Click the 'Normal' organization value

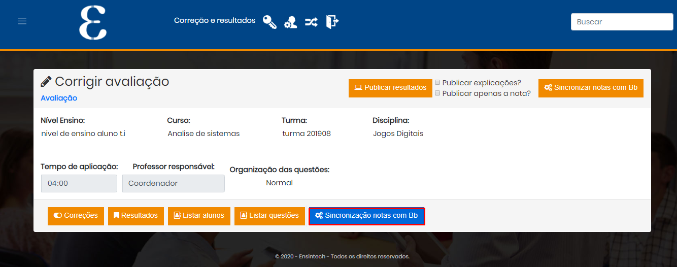pos(279,183)
